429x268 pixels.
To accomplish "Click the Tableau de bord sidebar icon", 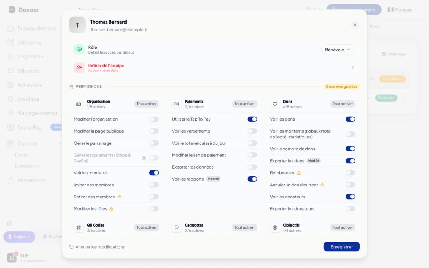I will click(11, 28).
